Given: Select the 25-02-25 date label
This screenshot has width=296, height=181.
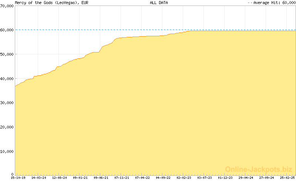Looking at the screenshot, I should point(287,178).
